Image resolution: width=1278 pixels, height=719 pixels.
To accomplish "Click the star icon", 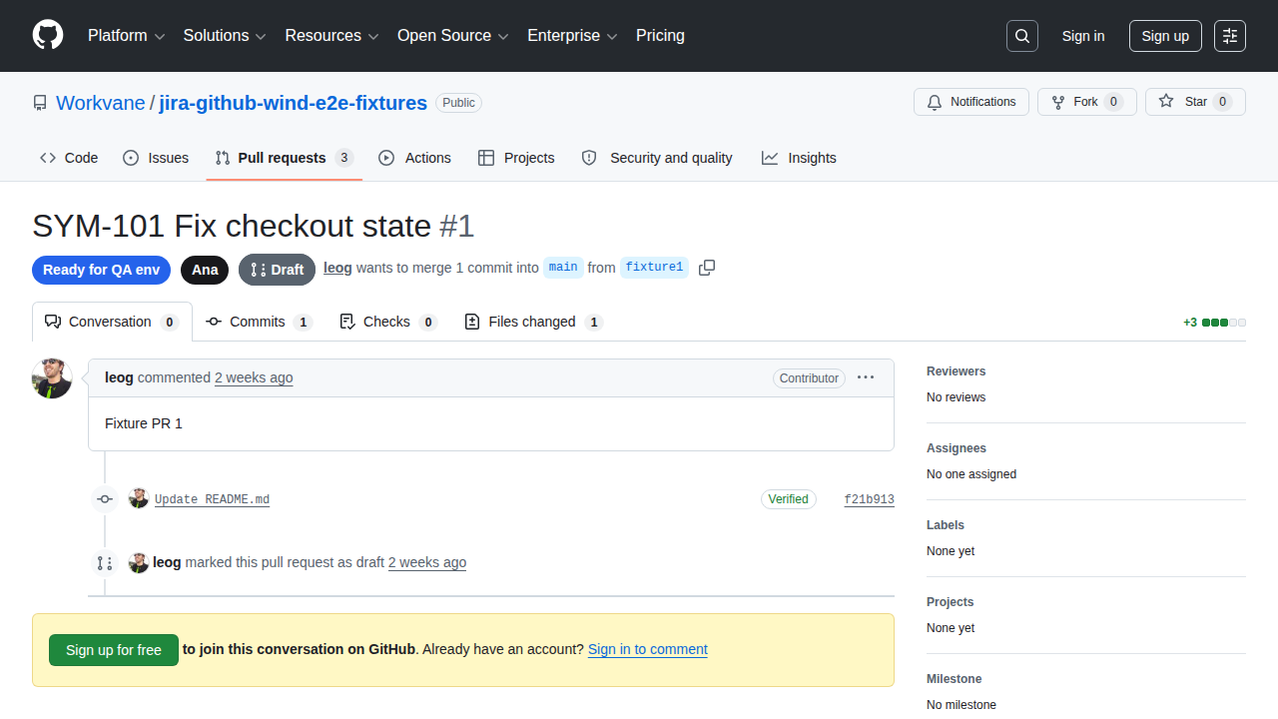I will [x=1166, y=102].
